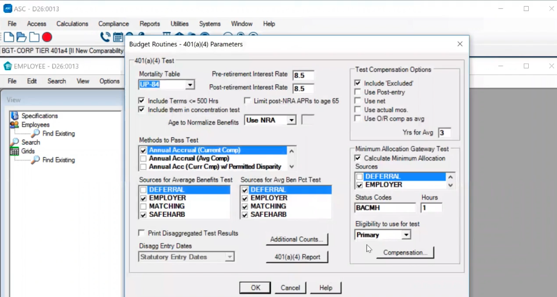This screenshot has height=297, width=557.
Task: Select the Employees icon in the tree
Action: coord(14,124)
